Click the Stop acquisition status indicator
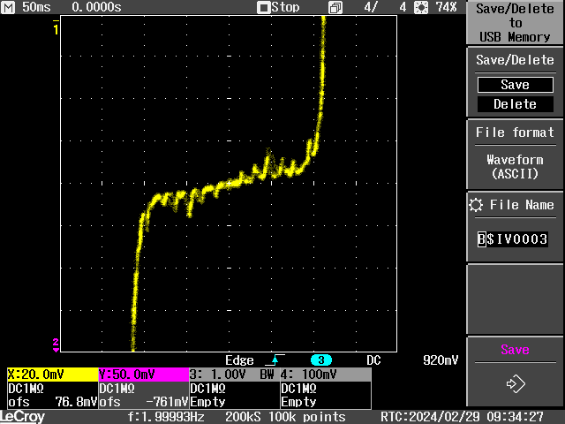565x424 pixels. [278, 7]
